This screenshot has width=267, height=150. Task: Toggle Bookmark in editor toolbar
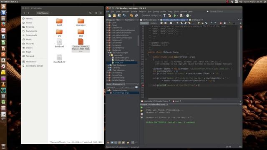point(206,23)
